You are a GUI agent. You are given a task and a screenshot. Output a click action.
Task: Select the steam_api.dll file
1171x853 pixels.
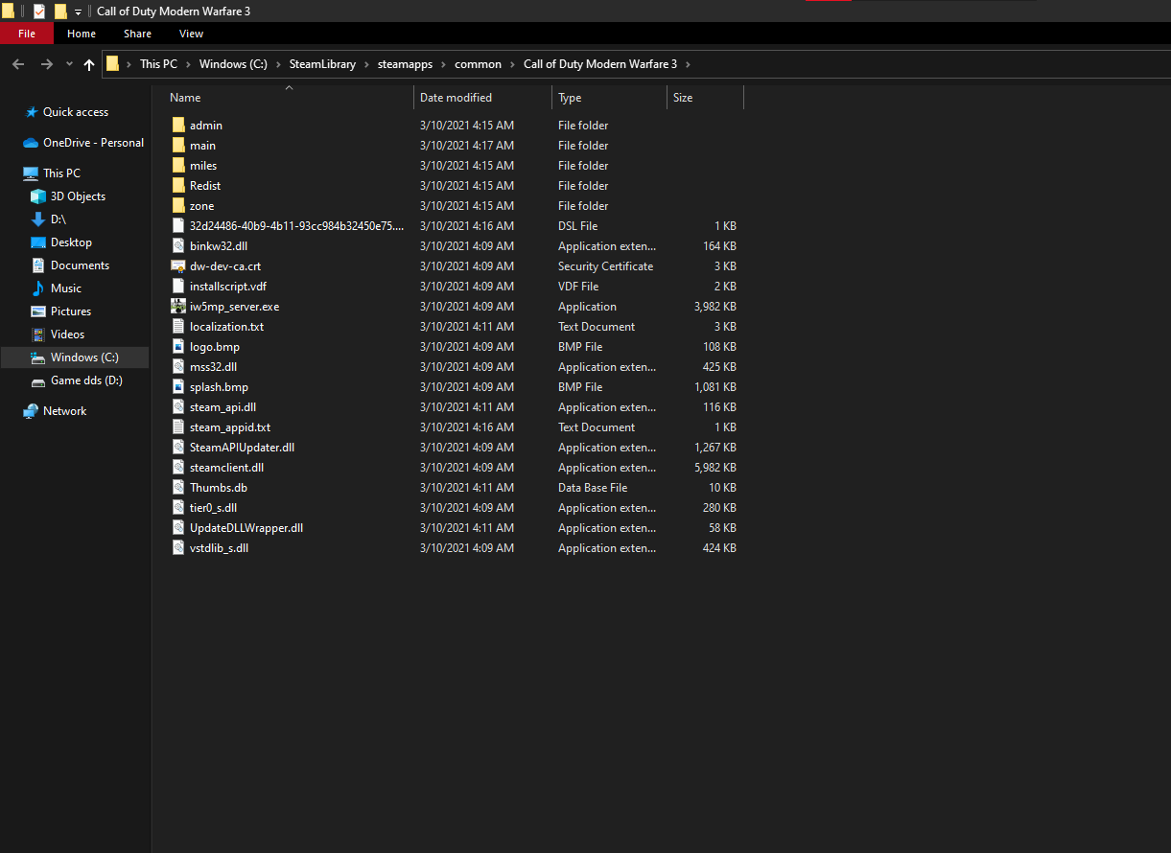point(222,407)
